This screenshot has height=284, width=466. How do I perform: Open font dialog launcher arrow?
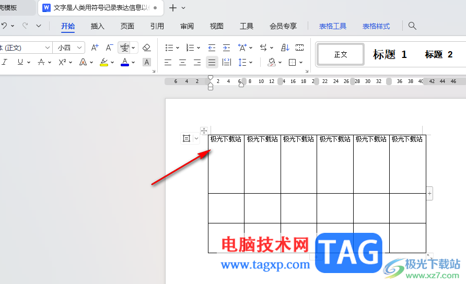click(154, 71)
